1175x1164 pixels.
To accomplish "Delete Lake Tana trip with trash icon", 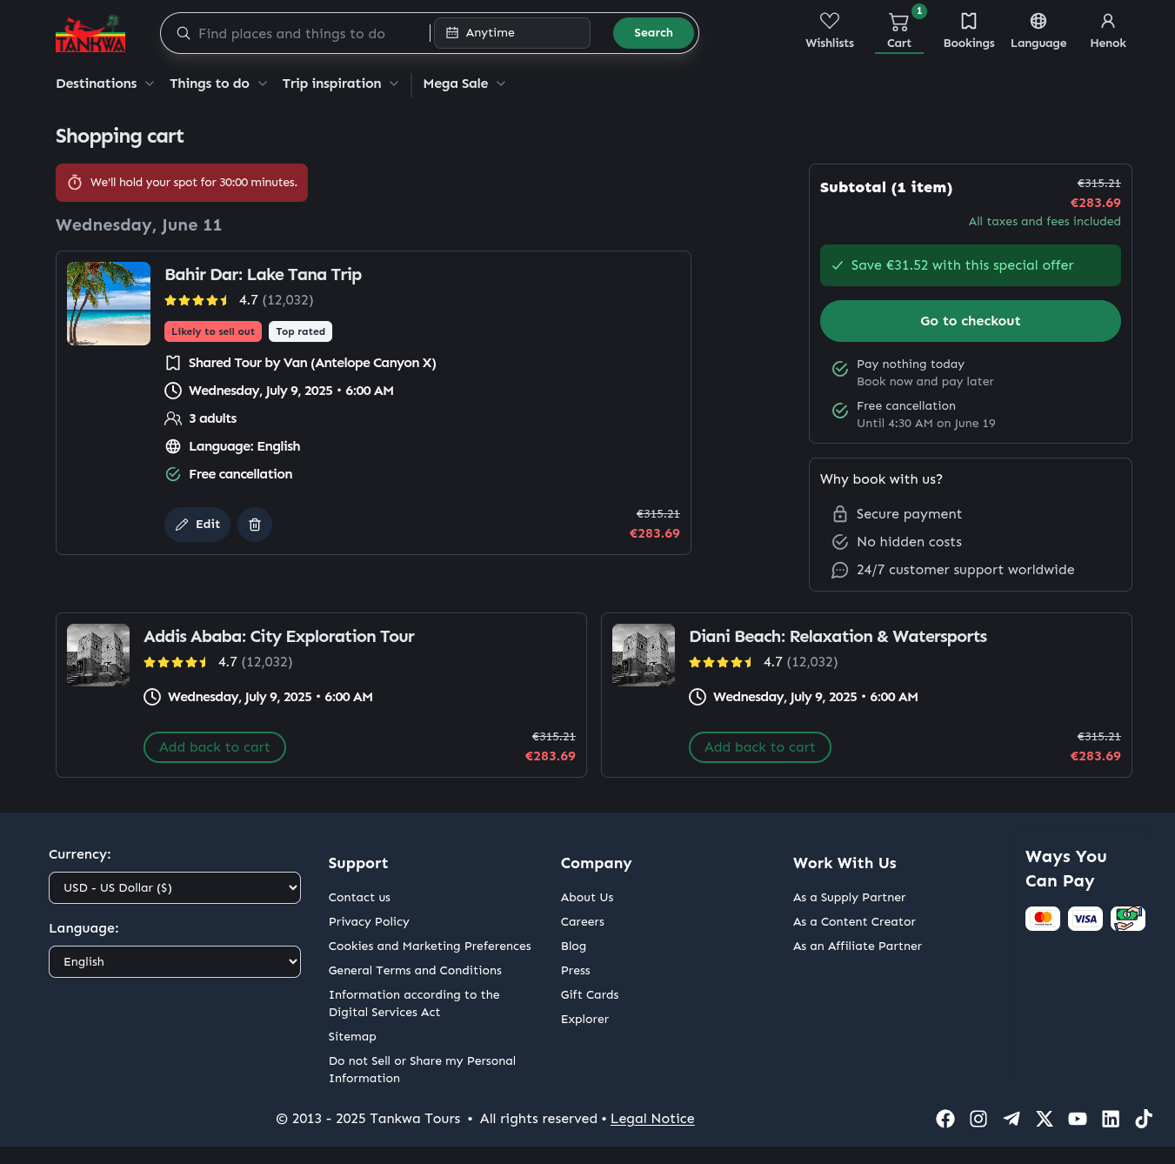I will coord(255,525).
